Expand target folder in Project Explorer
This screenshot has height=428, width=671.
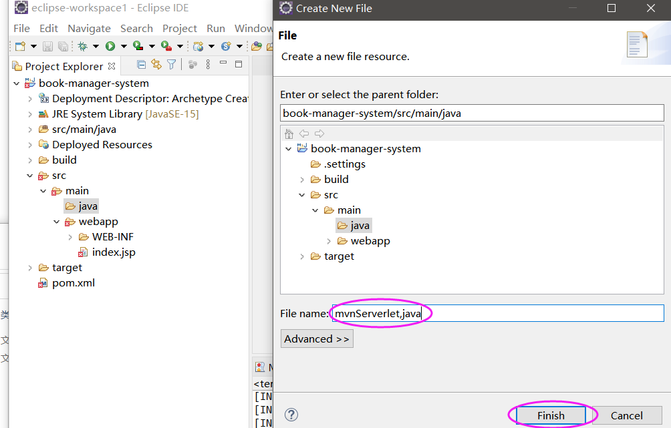(x=30, y=268)
